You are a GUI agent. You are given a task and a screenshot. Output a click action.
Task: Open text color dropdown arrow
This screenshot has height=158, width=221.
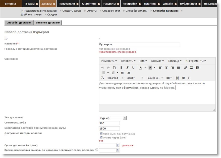[145, 68]
